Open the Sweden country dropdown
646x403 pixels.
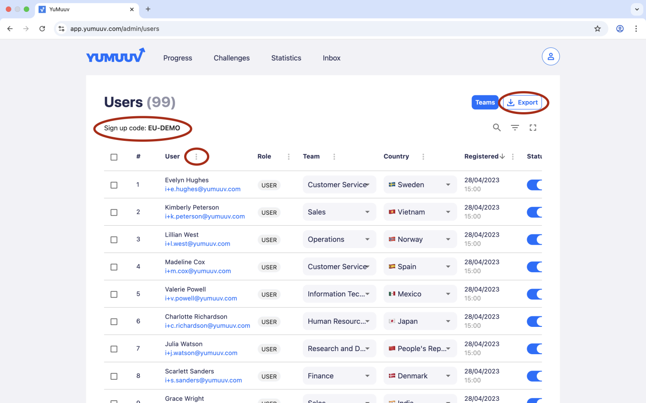[420, 185]
